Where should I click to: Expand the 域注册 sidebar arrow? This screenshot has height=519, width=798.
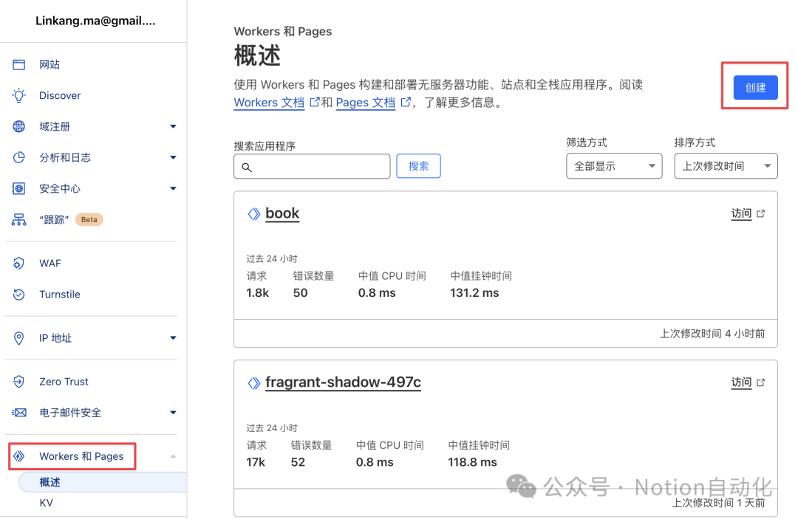(173, 126)
